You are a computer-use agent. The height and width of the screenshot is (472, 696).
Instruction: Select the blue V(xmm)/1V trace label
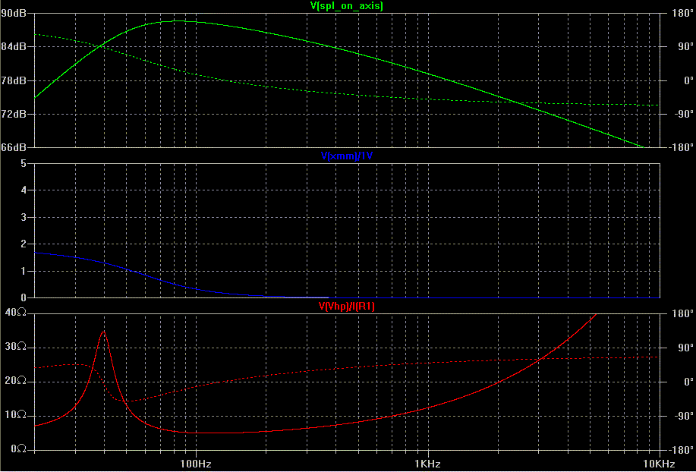tap(347, 156)
